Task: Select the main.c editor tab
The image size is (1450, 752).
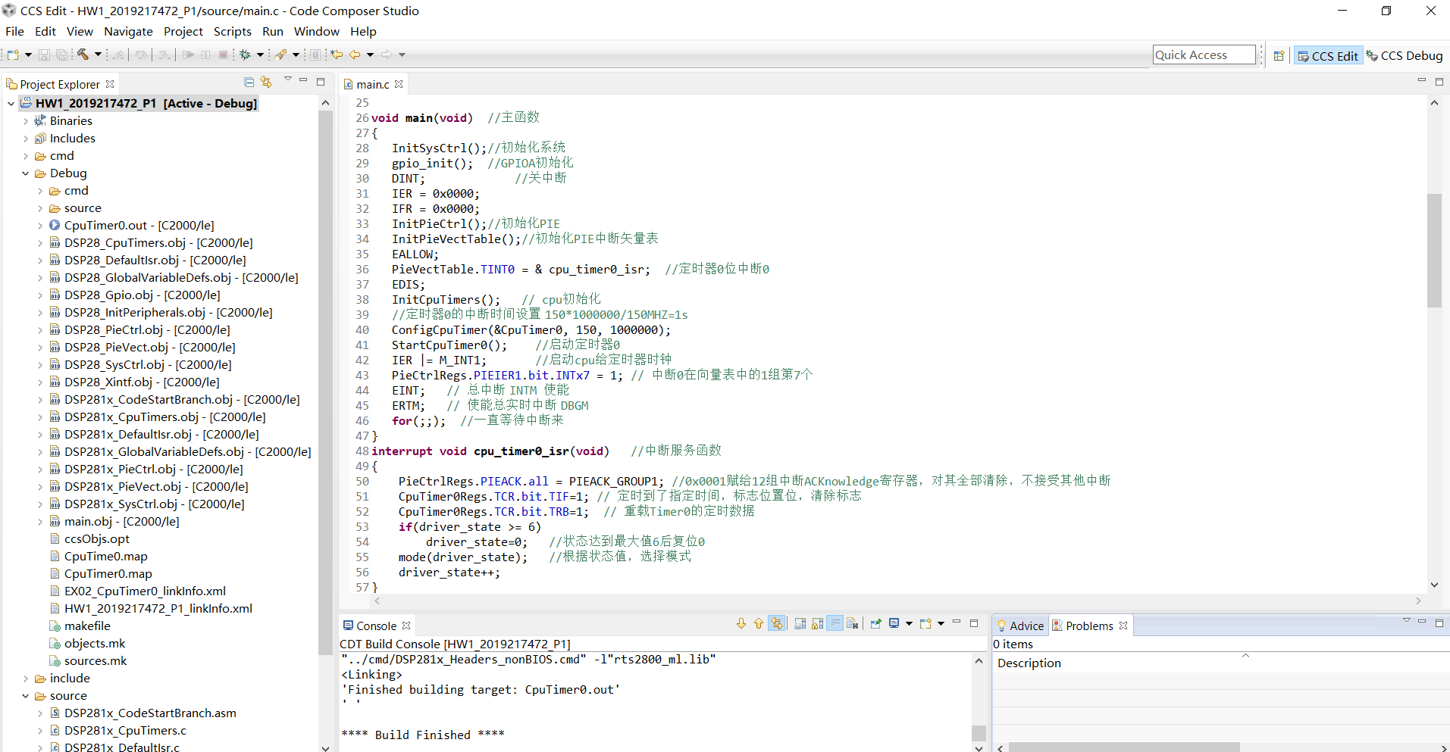Action: 372,84
